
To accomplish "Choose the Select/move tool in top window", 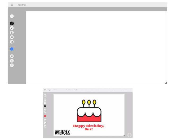I will coord(12,16).
